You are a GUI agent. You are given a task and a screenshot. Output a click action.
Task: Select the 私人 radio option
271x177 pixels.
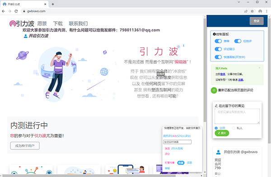tap(234, 128)
